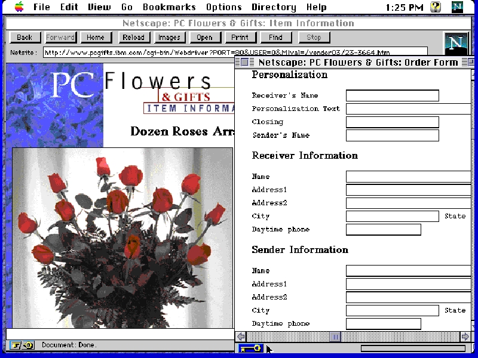Open the View menu
This screenshot has width=478, height=358.
pyautogui.click(x=99, y=7)
